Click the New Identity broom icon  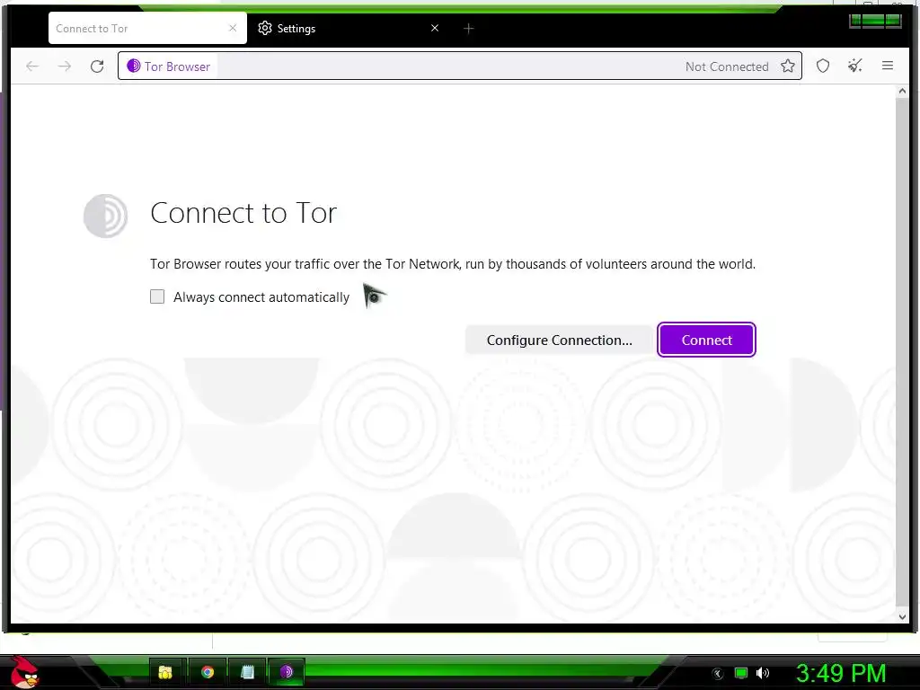pos(855,66)
